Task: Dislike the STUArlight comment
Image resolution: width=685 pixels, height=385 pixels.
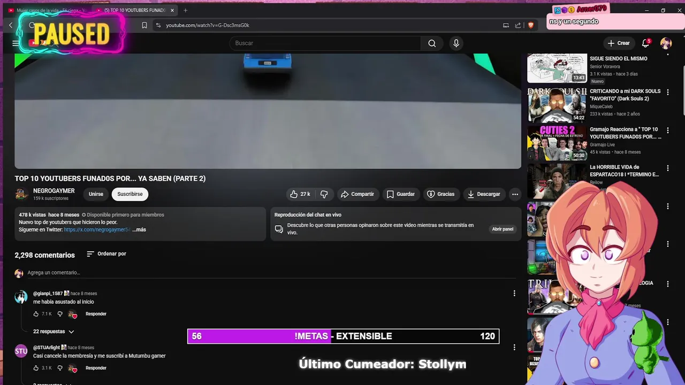Action: 60,368
